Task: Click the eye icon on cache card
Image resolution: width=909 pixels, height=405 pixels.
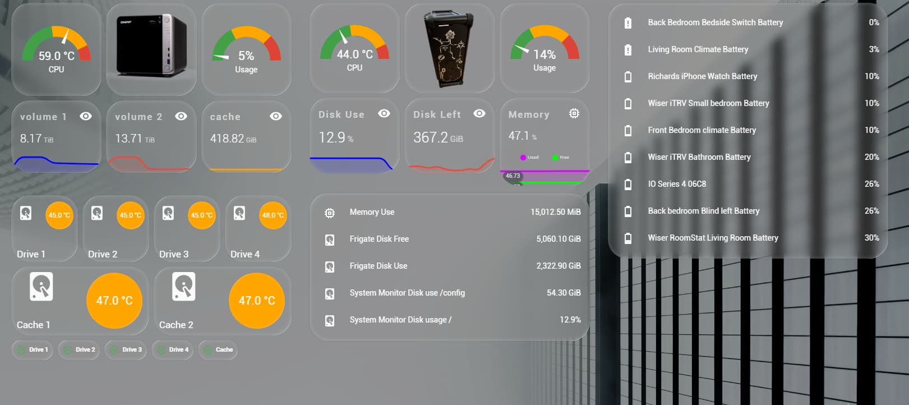Action: [x=276, y=116]
